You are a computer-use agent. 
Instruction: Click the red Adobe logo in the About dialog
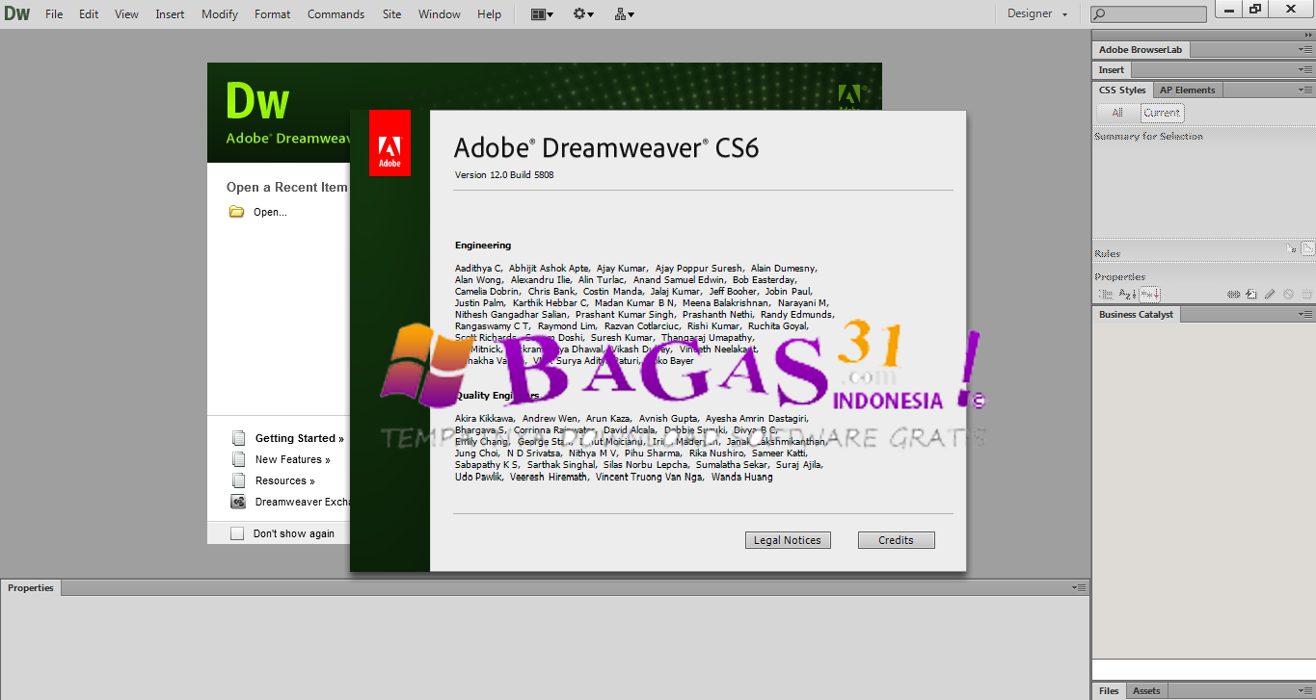389,143
